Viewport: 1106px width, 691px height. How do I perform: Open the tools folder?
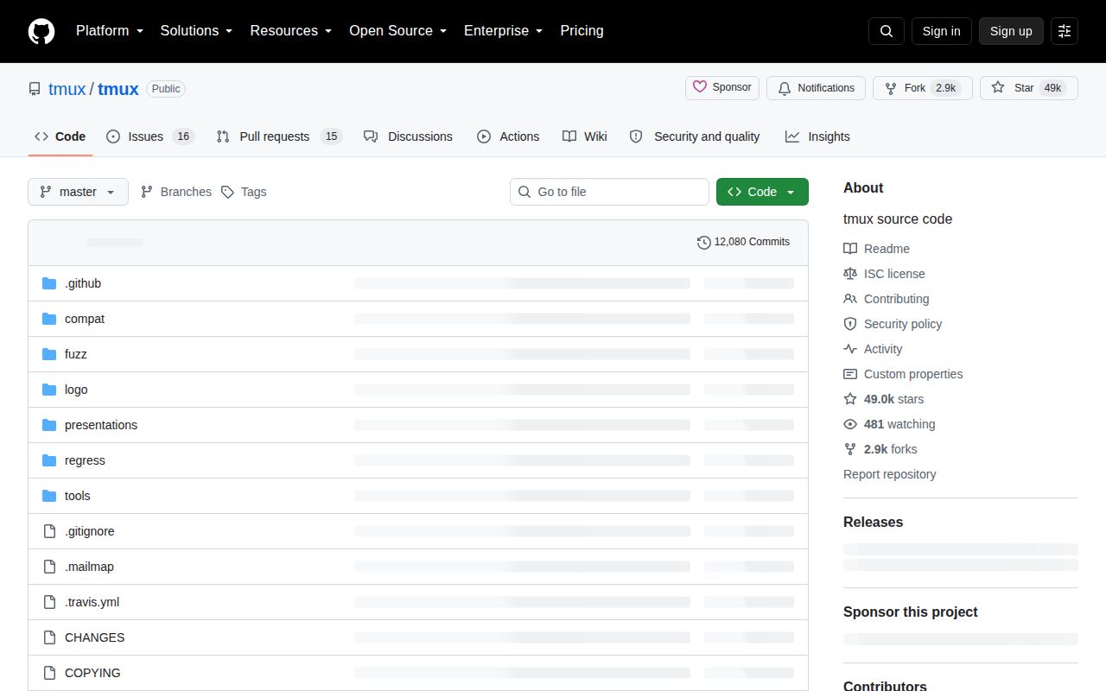click(78, 496)
